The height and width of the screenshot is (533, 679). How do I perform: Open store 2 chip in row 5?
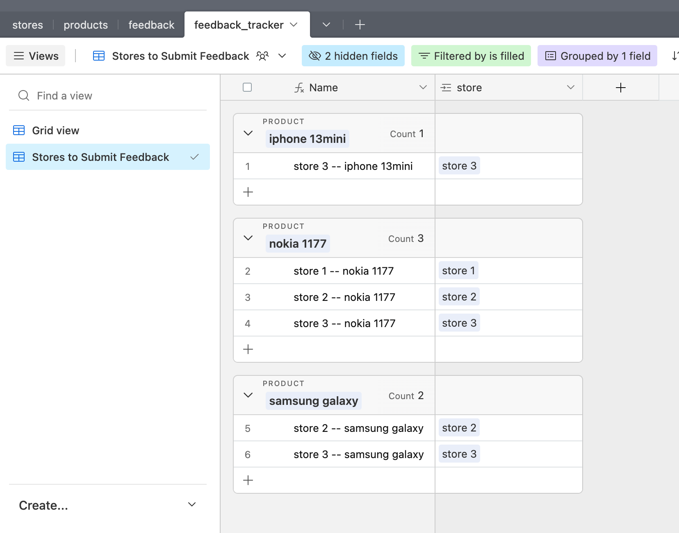(459, 428)
